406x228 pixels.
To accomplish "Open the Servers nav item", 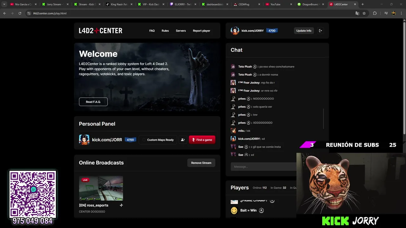I will click(x=181, y=31).
